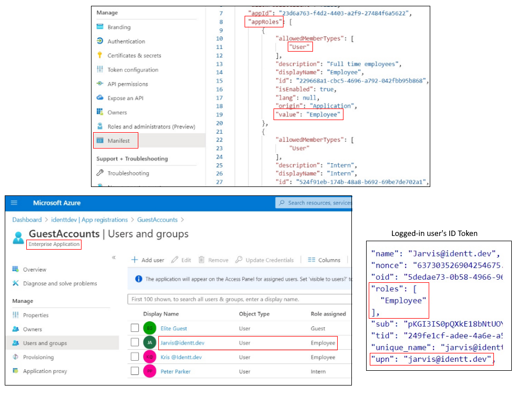The width and height of the screenshot is (526, 395).
Task: Click the "upn" line in the ID token
Action: 432,359
